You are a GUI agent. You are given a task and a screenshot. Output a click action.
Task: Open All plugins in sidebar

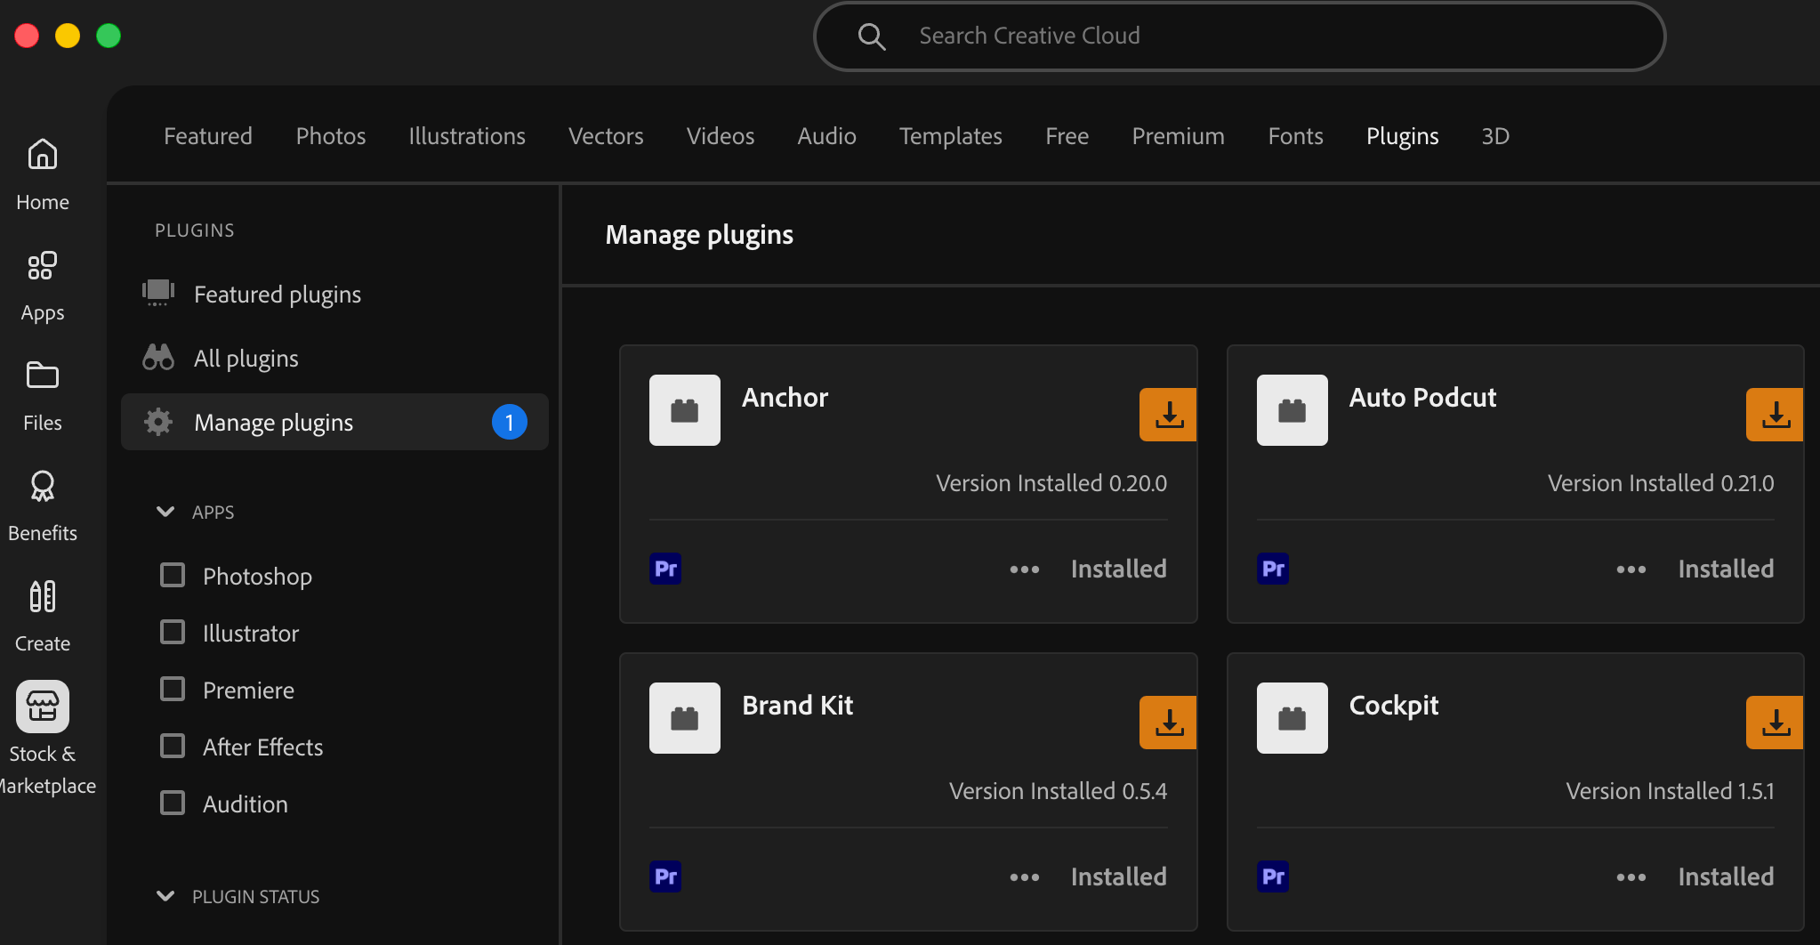tap(334, 358)
